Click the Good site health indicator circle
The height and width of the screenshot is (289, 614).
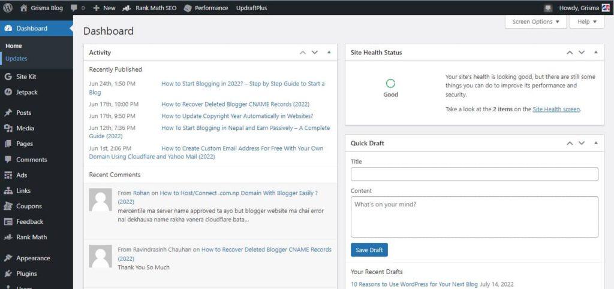pyautogui.click(x=390, y=83)
